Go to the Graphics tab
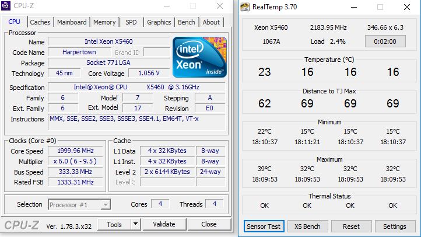The height and width of the screenshot is (237, 421). (x=159, y=22)
